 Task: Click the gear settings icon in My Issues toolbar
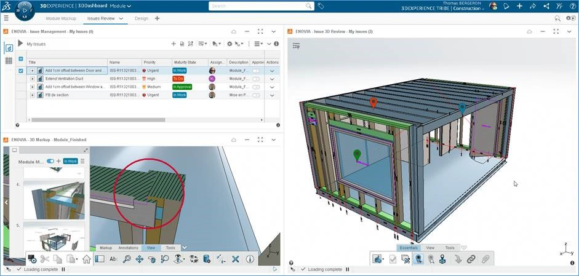click(230, 44)
